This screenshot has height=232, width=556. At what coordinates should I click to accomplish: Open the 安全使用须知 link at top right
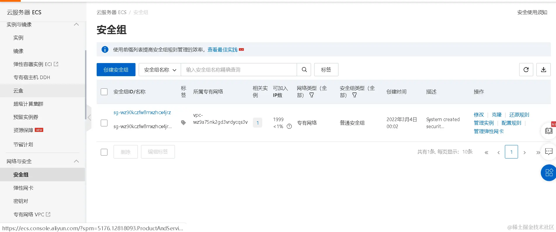point(532,12)
